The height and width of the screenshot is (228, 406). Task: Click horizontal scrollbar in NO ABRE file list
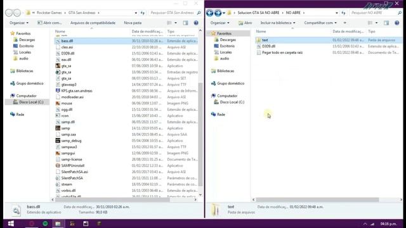coord(317,199)
